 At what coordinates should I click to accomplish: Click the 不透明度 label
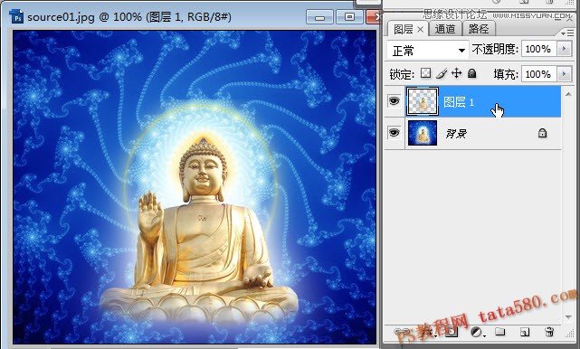click(495, 49)
